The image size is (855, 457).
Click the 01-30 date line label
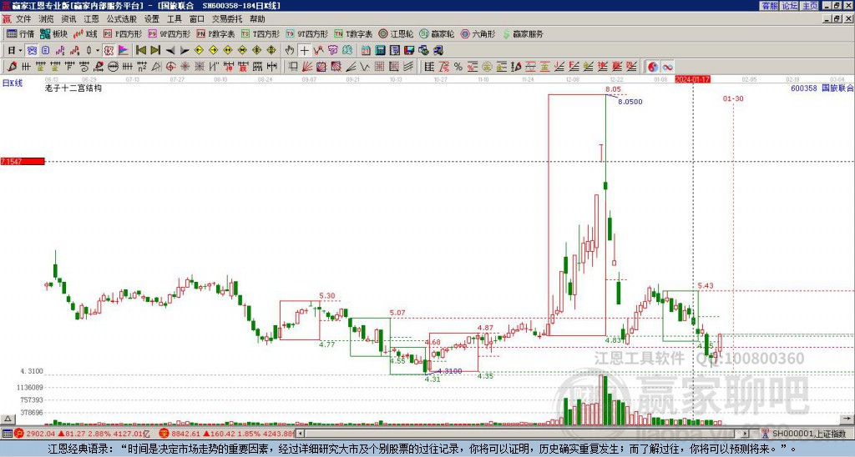coord(733,98)
